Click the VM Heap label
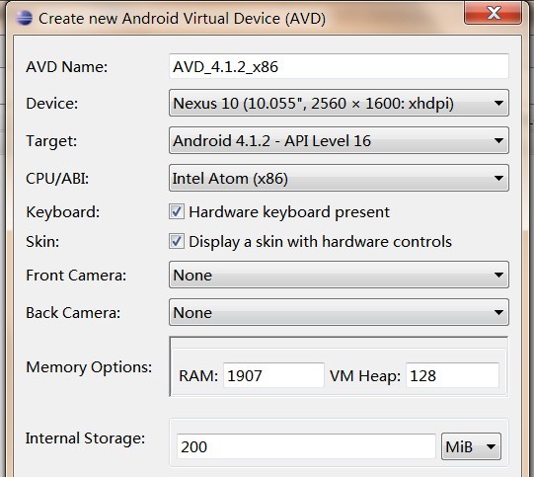The image size is (534, 477). click(365, 376)
